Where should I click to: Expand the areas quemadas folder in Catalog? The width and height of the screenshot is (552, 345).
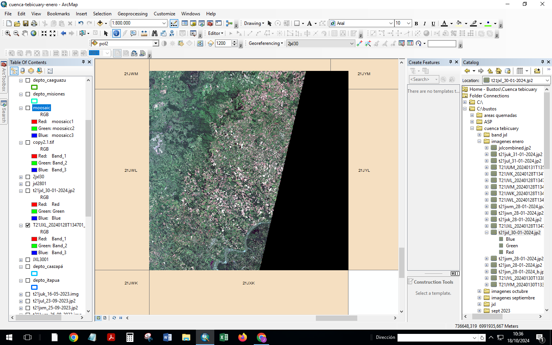pos(472,115)
